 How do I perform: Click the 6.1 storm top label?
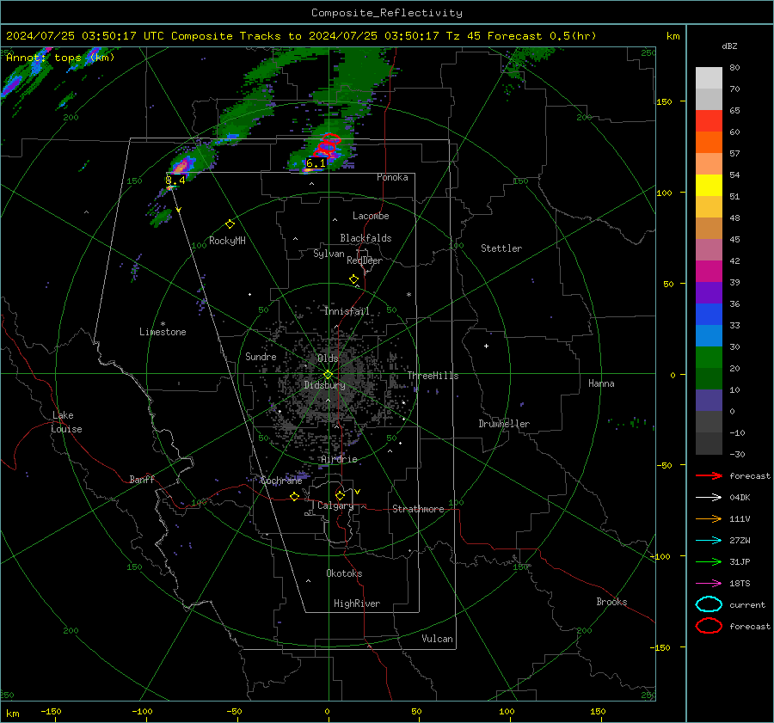tap(316, 162)
